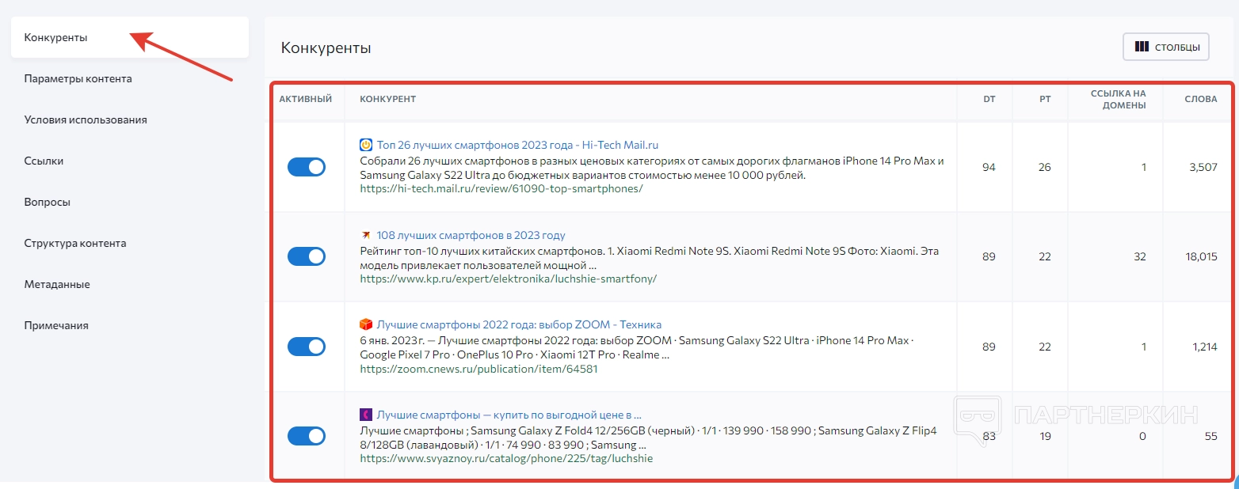Screen dimensions: 1239x489
Task: Click the ZOOM red cube favicon icon
Action: pyautogui.click(x=366, y=324)
